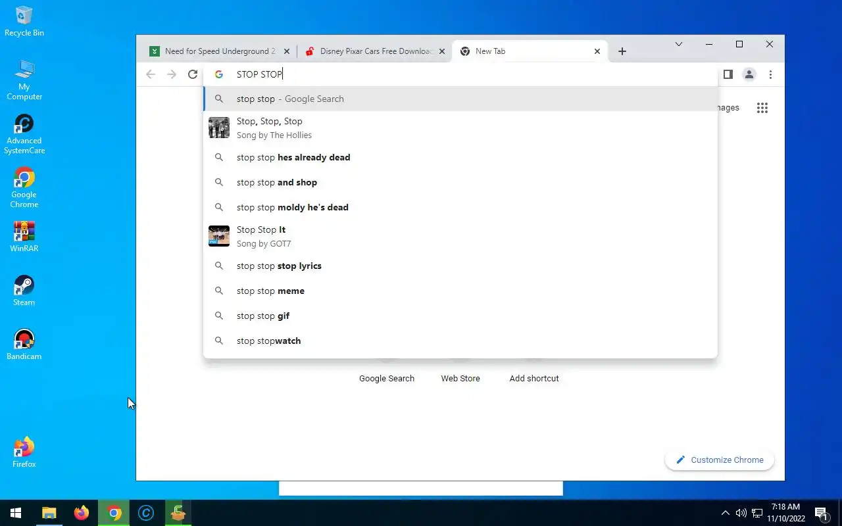842x526 pixels.
Task: Open the volume speaker tray icon
Action: 741,513
